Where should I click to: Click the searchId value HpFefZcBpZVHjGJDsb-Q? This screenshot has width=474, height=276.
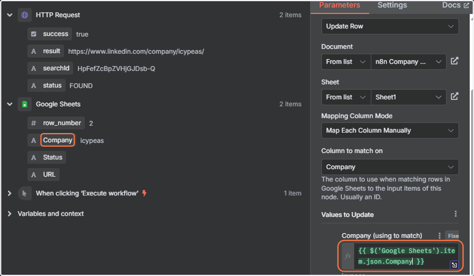click(116, 69)
